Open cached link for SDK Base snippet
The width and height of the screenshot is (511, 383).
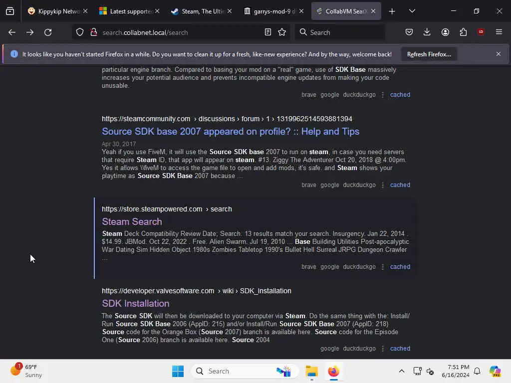click(400, 95)
